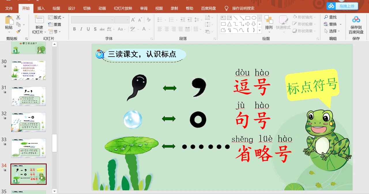
Task: Switch to the 幻灯片放映 Slide Show tab
Action: tap(123, 8)
